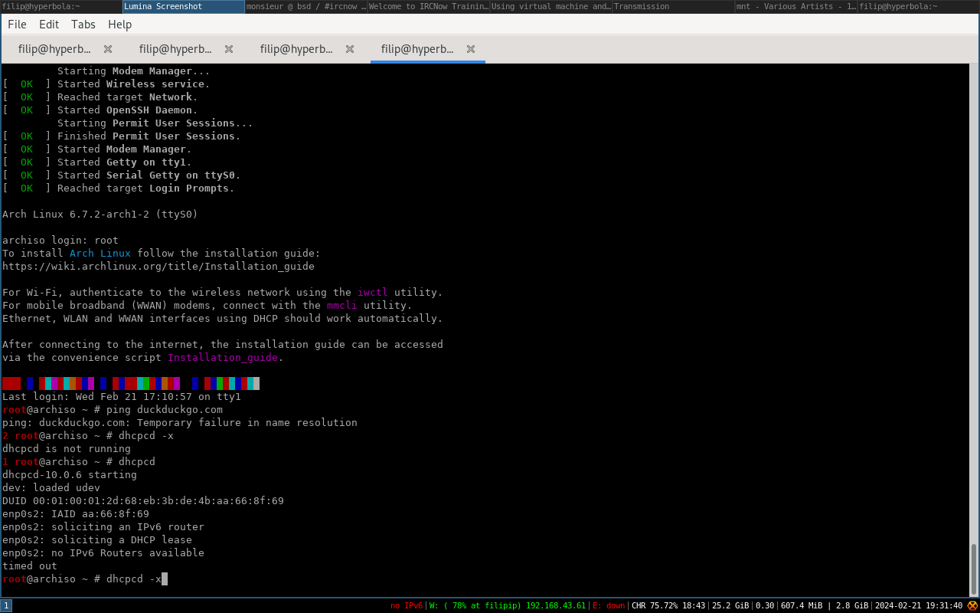This screenshot has width=980, height=613.
Task: Click the mmcli utility text
Action: pyautogui.click(x=342, y=306)
